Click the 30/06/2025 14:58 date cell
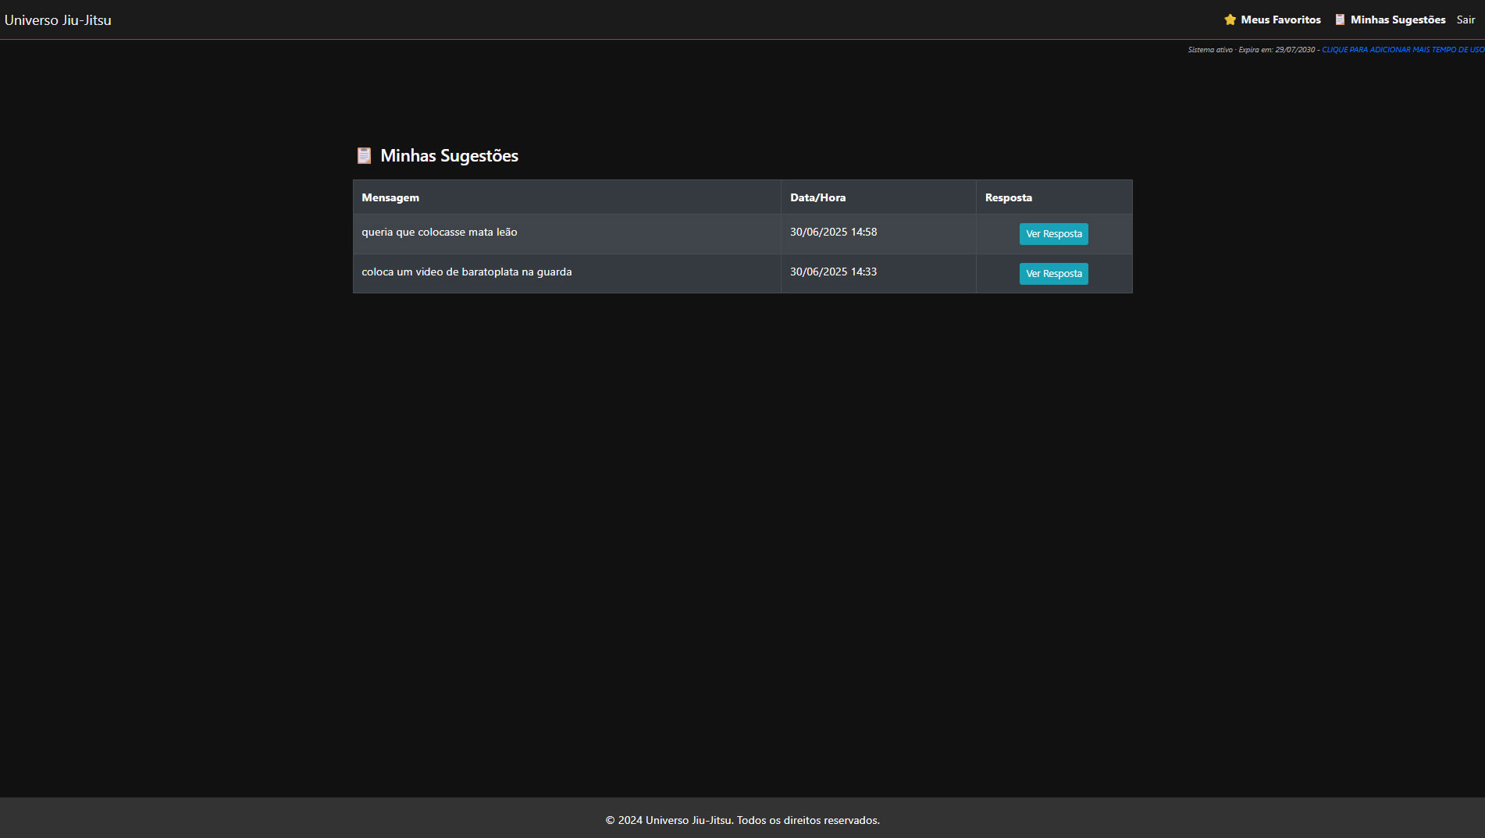The image size is (1485, 838). [833, 232]
